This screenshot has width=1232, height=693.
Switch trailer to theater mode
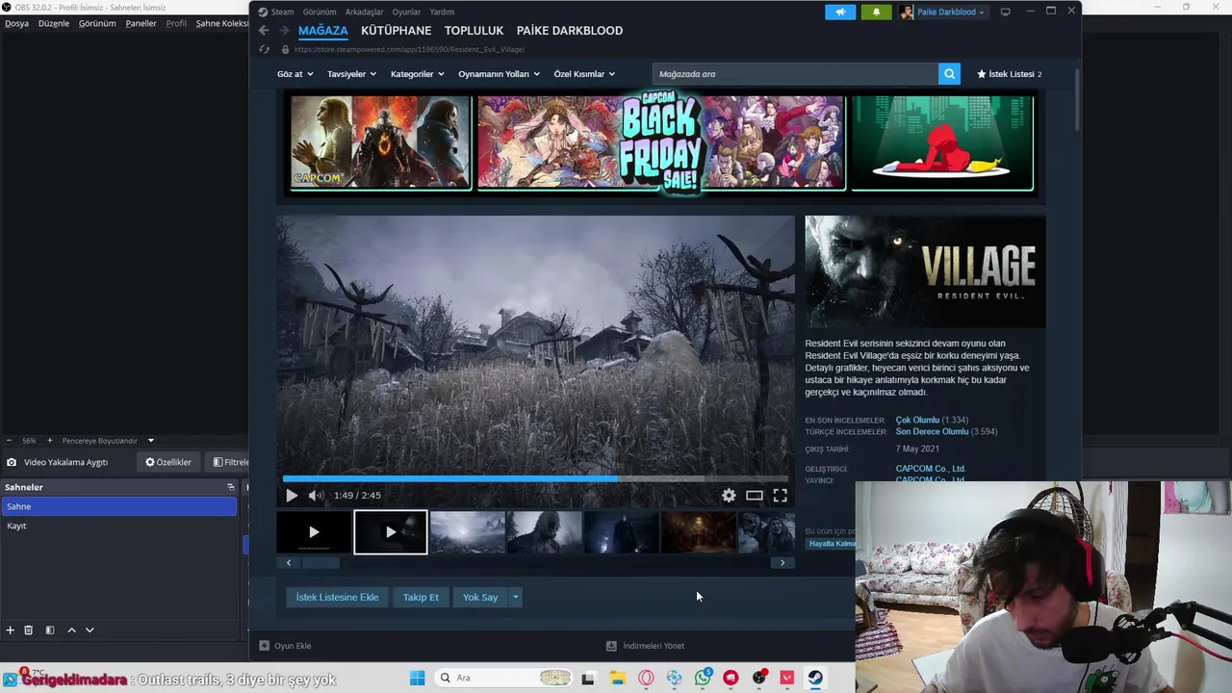coord(755,496)
